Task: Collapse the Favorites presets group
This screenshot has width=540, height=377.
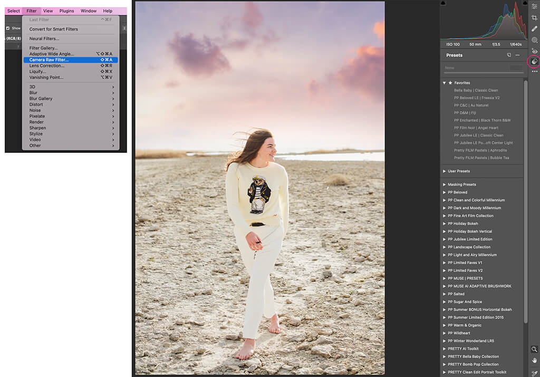Action: [443, 83]
